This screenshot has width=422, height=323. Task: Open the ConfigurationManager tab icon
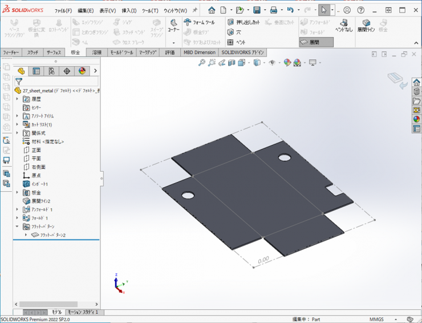[x=52, y=71]
